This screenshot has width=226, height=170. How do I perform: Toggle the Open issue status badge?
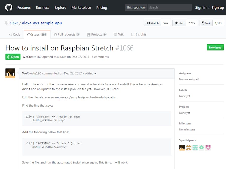[x=13, y=57]
